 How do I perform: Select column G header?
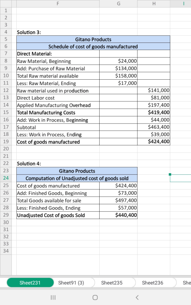(x=118, y=3)
